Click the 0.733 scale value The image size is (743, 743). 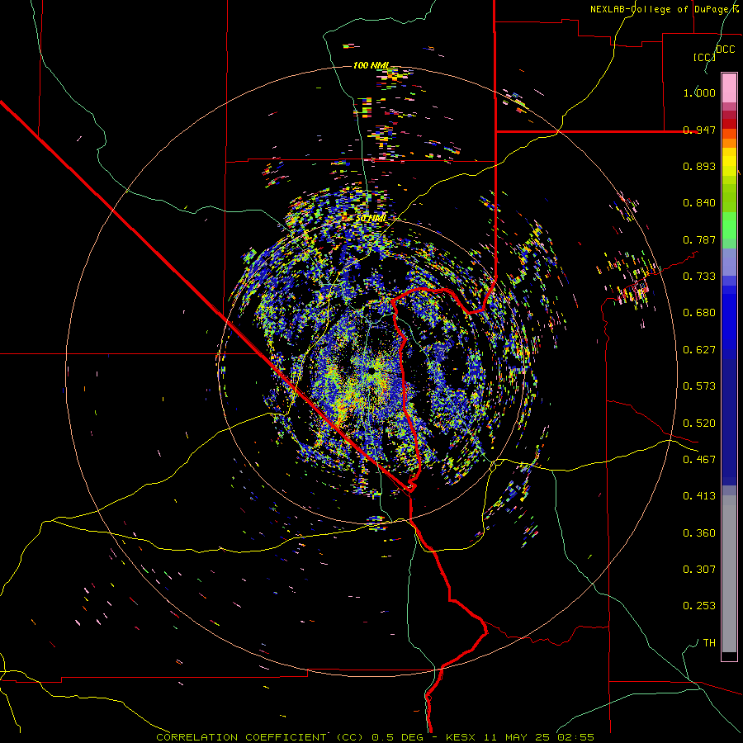tap(699, 277)
